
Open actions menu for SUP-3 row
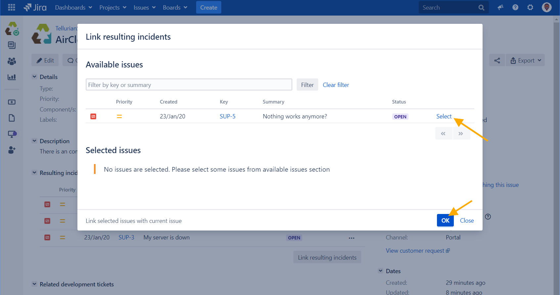click(x=351, y=238)
